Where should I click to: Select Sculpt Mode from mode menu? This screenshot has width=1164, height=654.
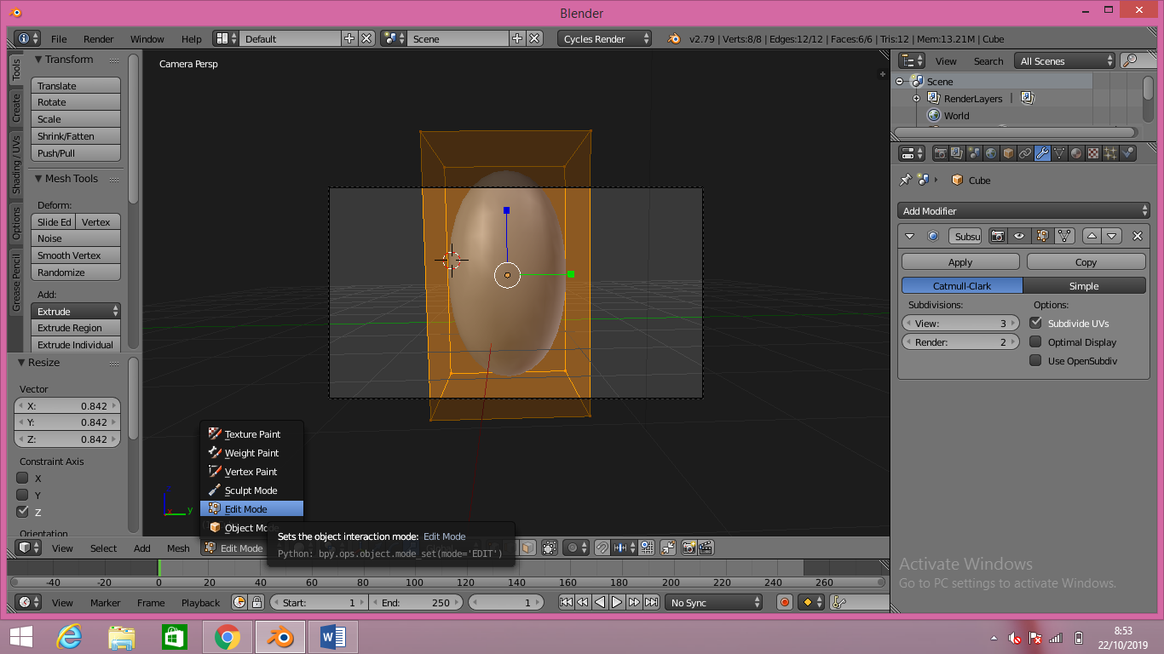coord(251,490)
